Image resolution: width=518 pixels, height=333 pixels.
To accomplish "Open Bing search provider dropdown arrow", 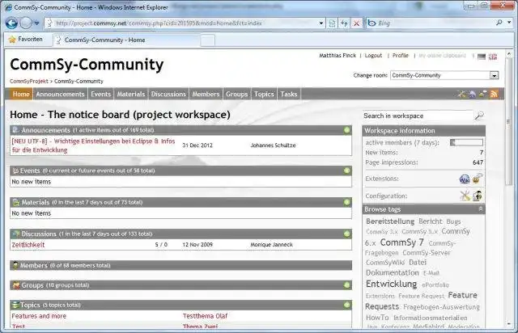I will (509, 23).
